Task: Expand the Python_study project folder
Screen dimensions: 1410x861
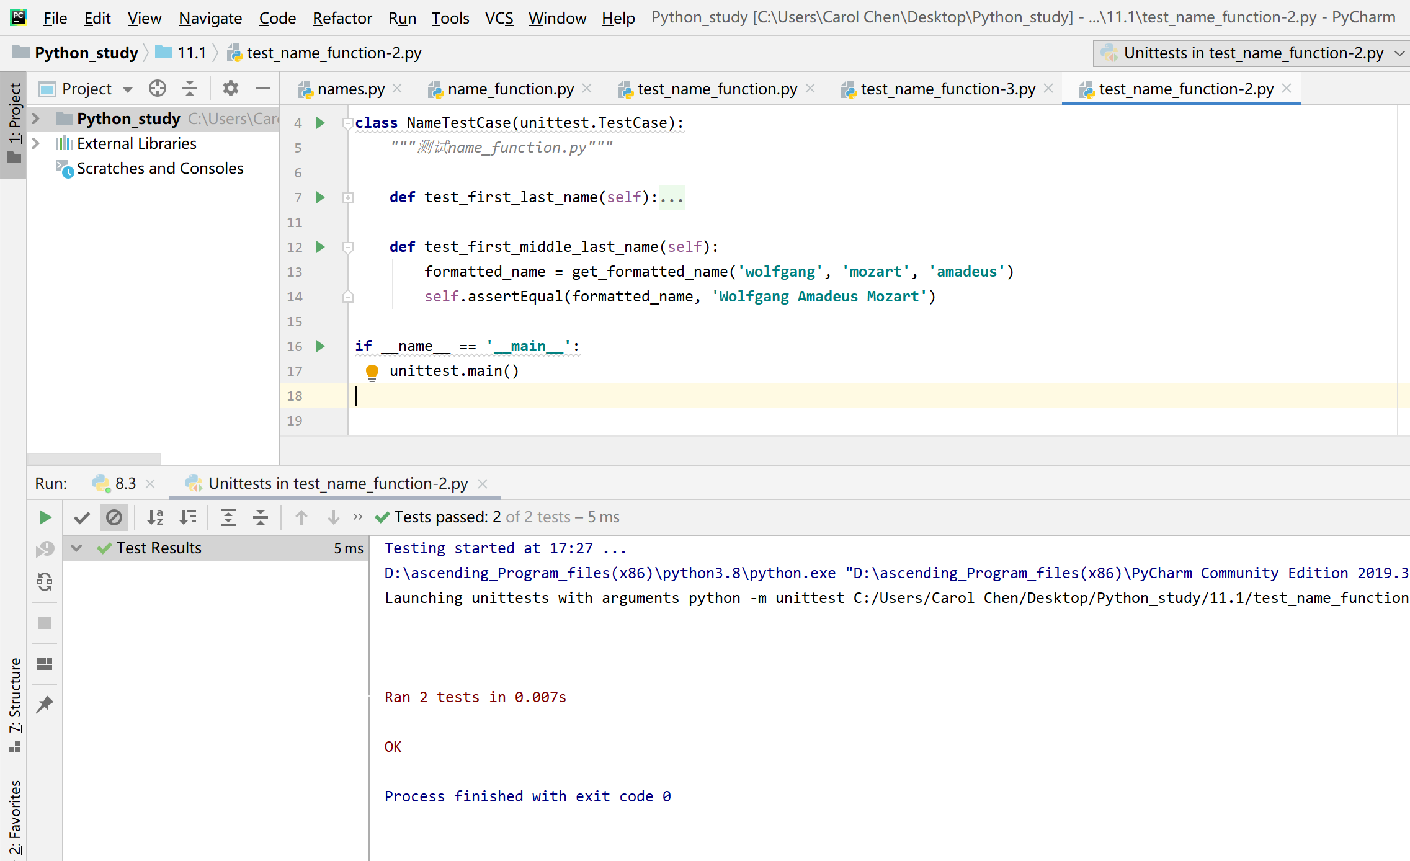Action: click(36, 118)
